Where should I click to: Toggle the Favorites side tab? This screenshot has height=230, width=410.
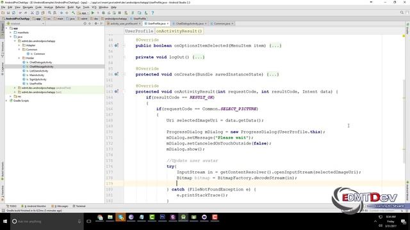[3, 194]
